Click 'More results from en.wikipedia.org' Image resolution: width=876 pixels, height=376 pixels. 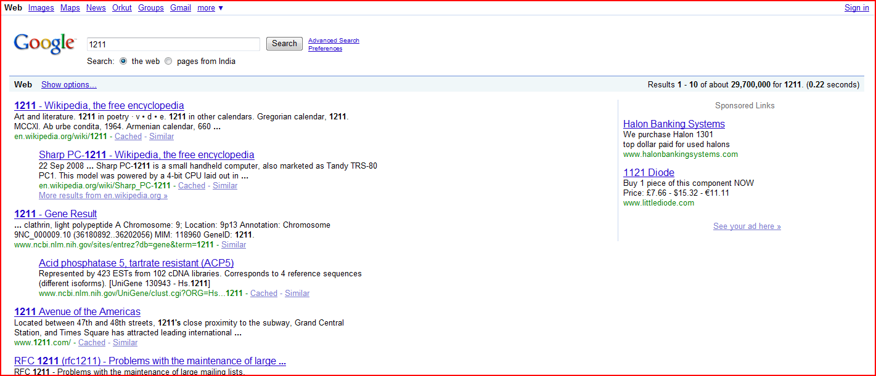pyautogui.click(x=103, y=196)
